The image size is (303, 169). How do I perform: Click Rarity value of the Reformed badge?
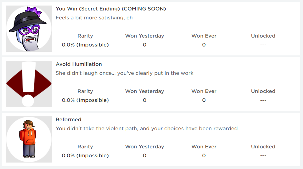coord(85,156)
